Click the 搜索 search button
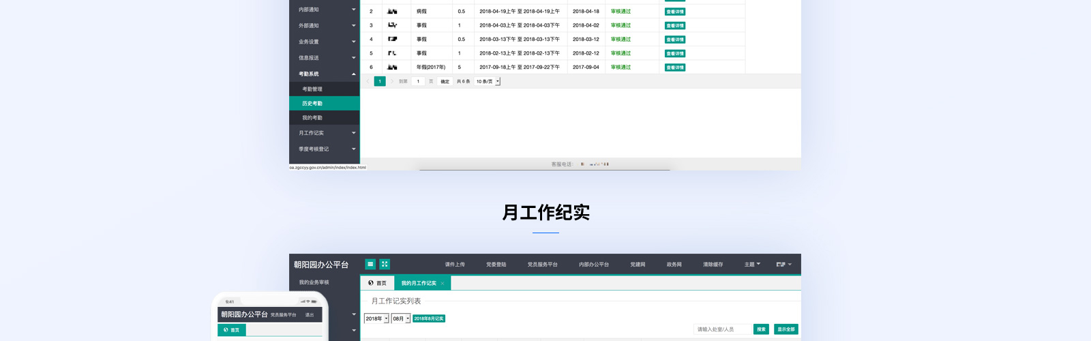 click(761, 329)
